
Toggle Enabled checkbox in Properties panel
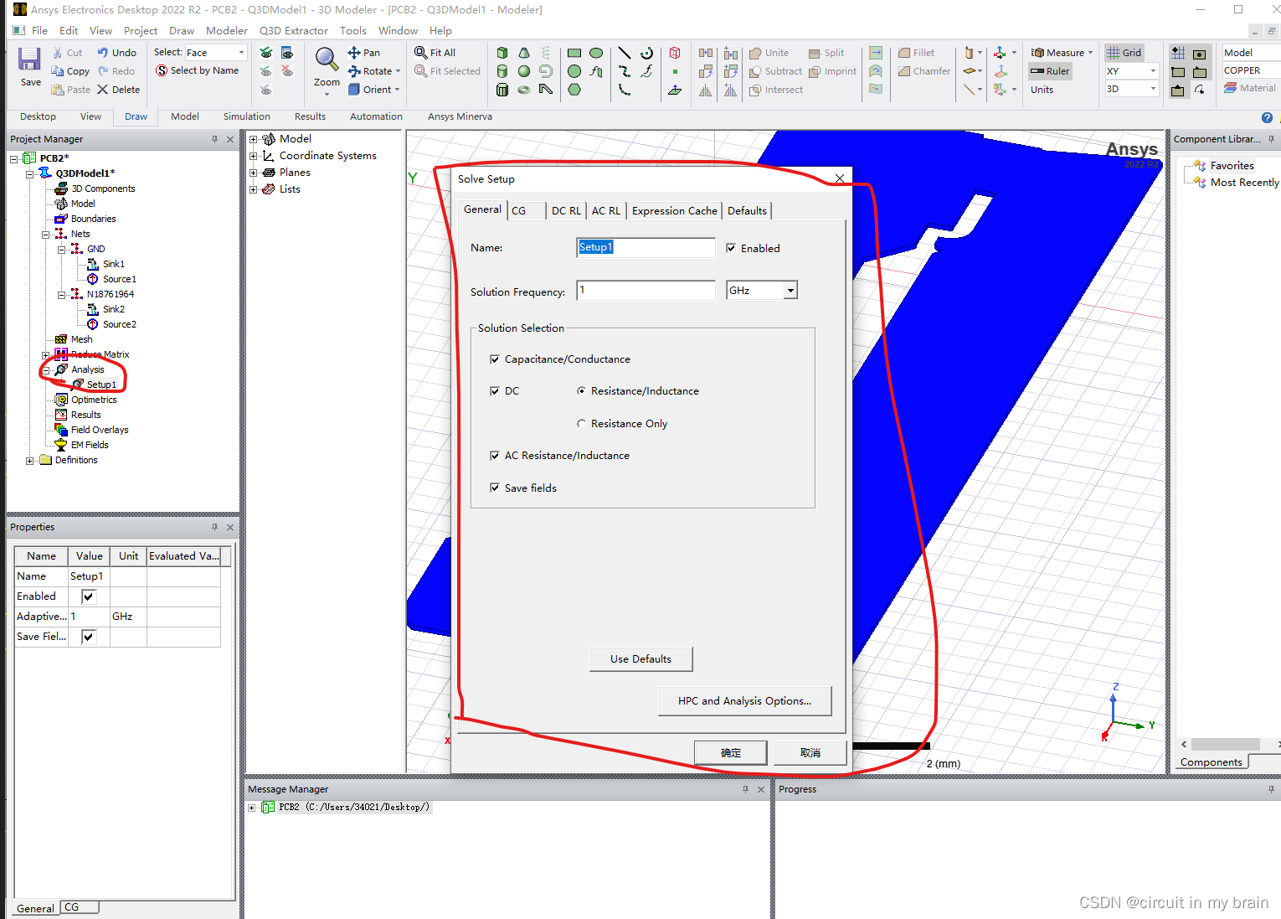point(88,596)
